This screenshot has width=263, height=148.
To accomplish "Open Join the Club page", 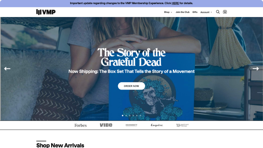I will (x=182, y=12).
